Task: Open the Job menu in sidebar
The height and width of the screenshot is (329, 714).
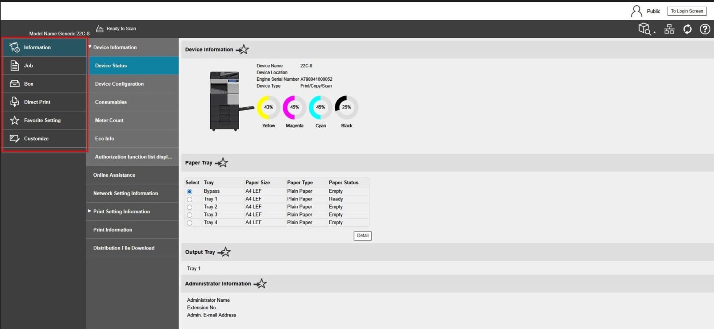Action: 29,66
